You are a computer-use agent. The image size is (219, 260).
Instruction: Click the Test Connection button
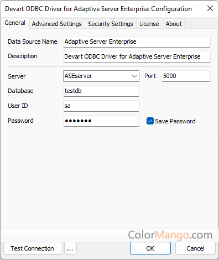coord(33,248)
